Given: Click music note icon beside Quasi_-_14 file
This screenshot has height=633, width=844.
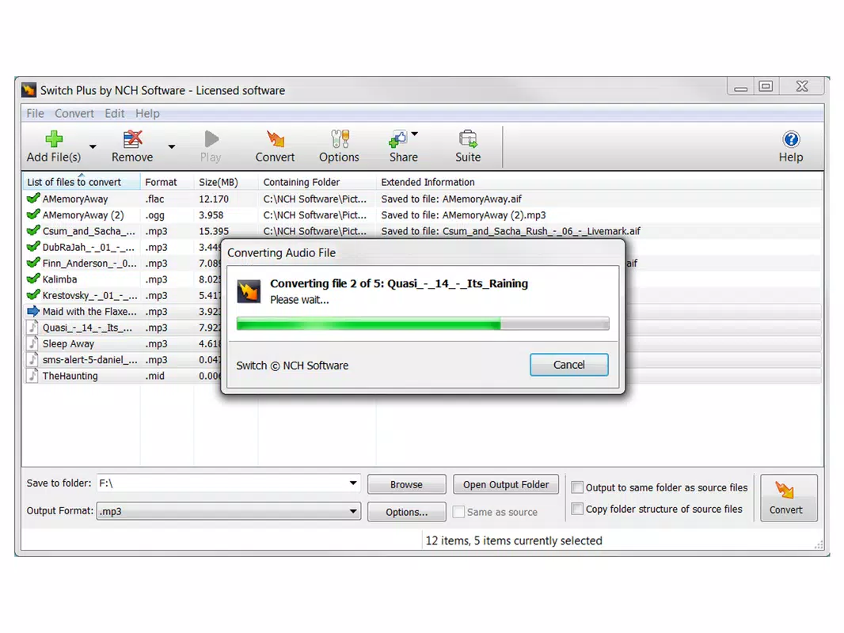Looking at the screenshot, I should [32, 327].
